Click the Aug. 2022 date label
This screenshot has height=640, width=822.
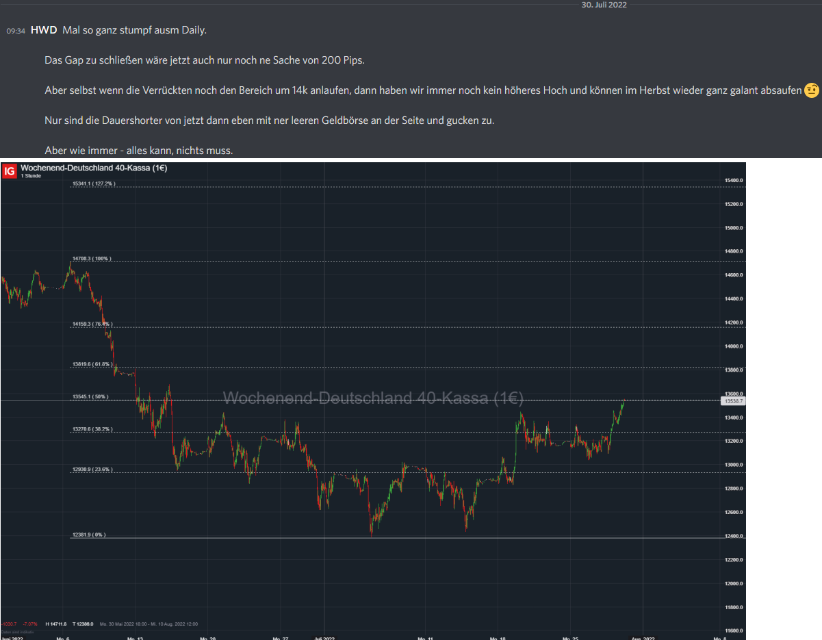point(643,637)
